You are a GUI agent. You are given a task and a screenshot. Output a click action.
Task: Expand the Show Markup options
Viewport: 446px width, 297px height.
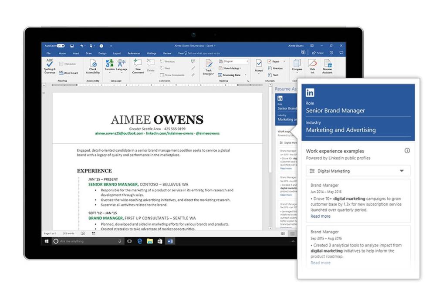coord(231,68)
